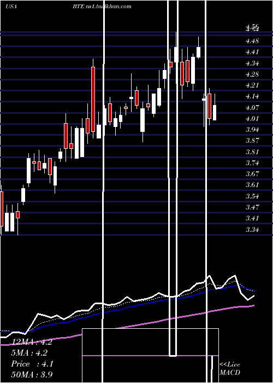Click the 3.87 price label

pyautogui.click(x=252, y=141)
